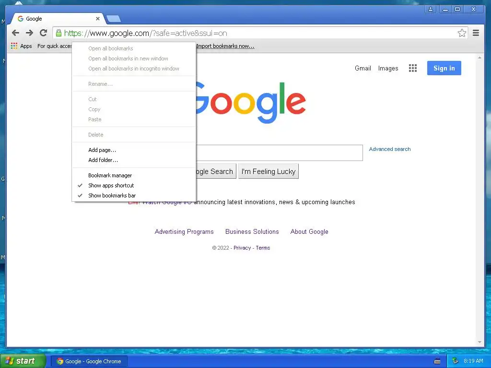
Task: Click the address bar URL
Action: [x=146, y=33]
